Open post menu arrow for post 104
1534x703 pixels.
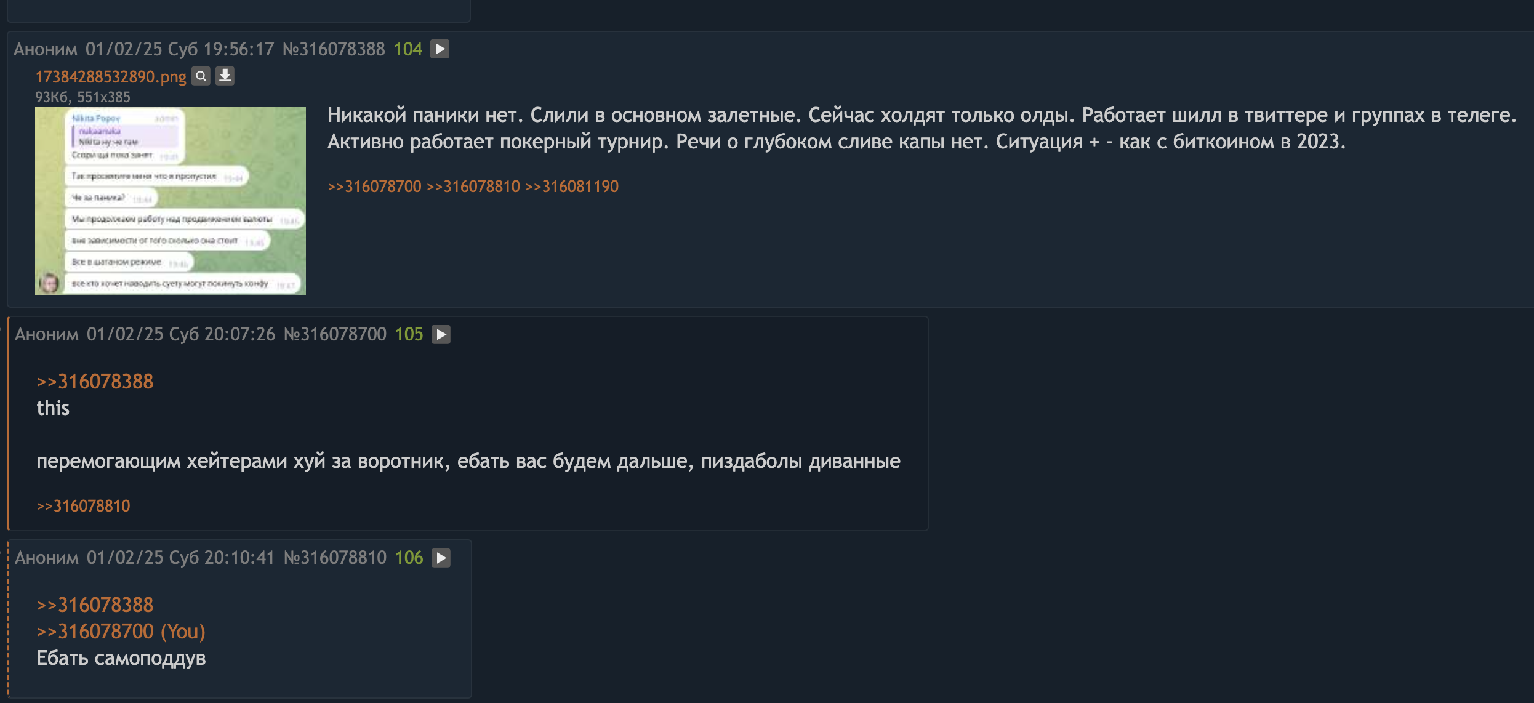click(440, 49)
